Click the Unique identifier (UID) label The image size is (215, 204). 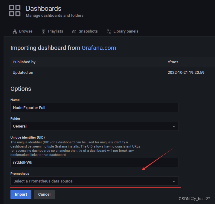(28, 137)
